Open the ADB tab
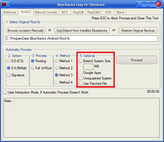Viewport: 164px width, 142px height. (108, 12)
